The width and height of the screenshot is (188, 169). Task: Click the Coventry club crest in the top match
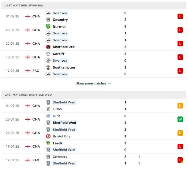pos(48,20)
